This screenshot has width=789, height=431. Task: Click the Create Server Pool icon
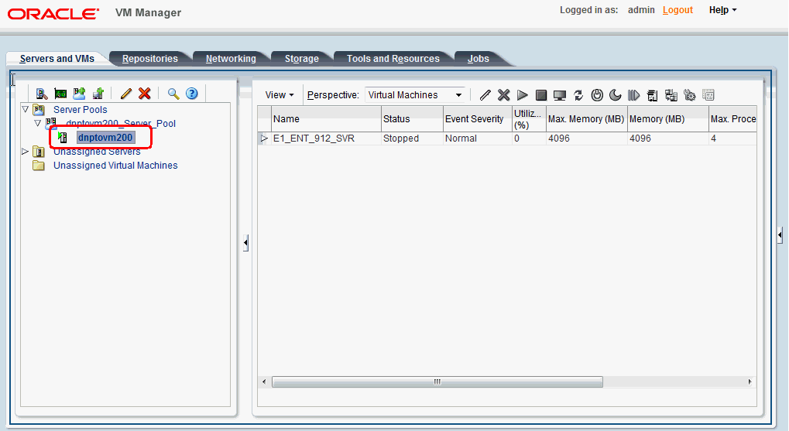pyautogui.click(x=79, y=94)
